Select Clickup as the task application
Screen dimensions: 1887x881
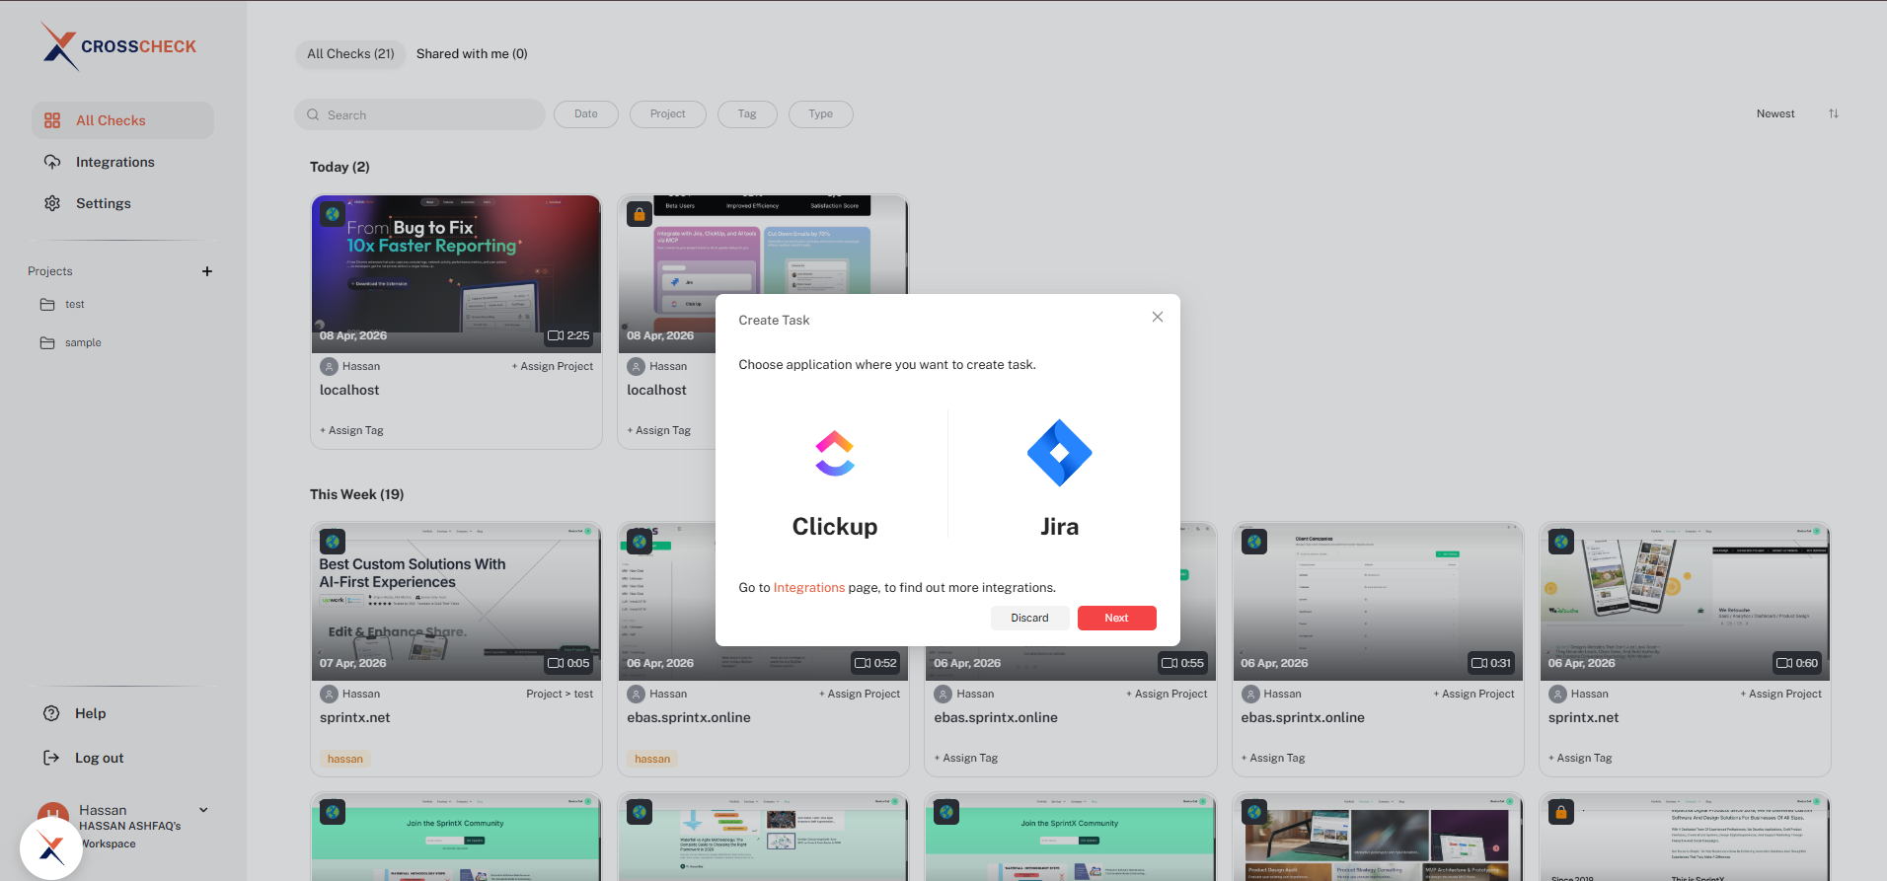(834, 480)
